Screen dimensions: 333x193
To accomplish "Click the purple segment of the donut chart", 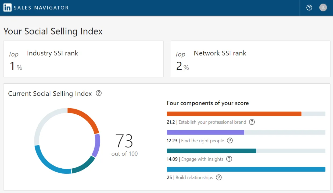I will pos(96,145).
